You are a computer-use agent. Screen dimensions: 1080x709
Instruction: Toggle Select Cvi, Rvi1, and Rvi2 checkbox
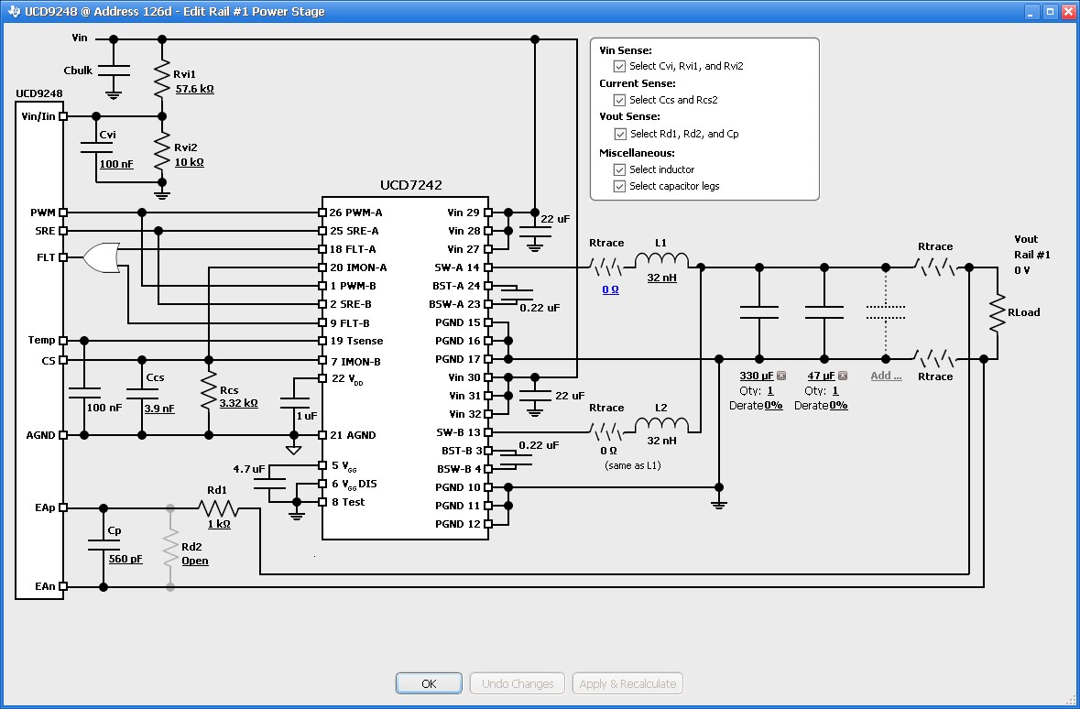pos(619,66)
